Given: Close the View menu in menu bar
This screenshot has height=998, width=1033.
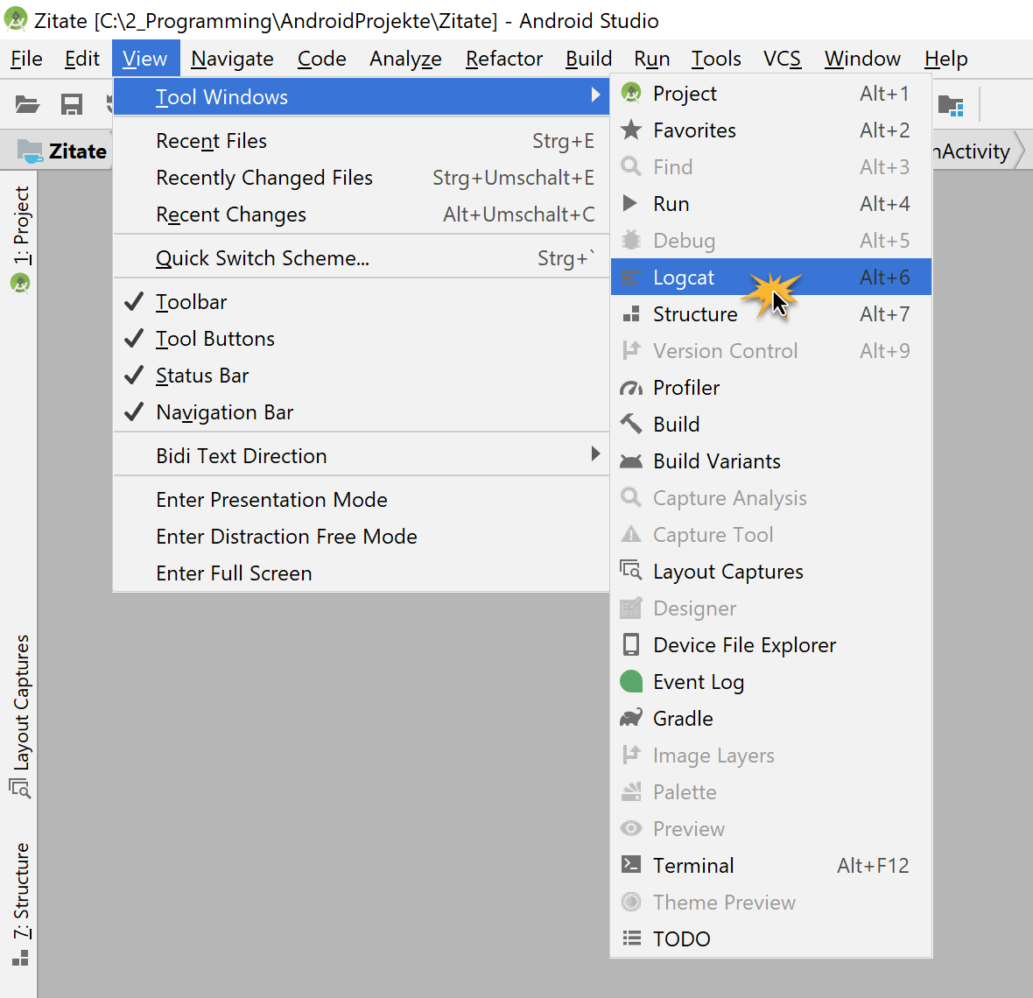Looking at the screenshot, I should click(x=145, y=59).
